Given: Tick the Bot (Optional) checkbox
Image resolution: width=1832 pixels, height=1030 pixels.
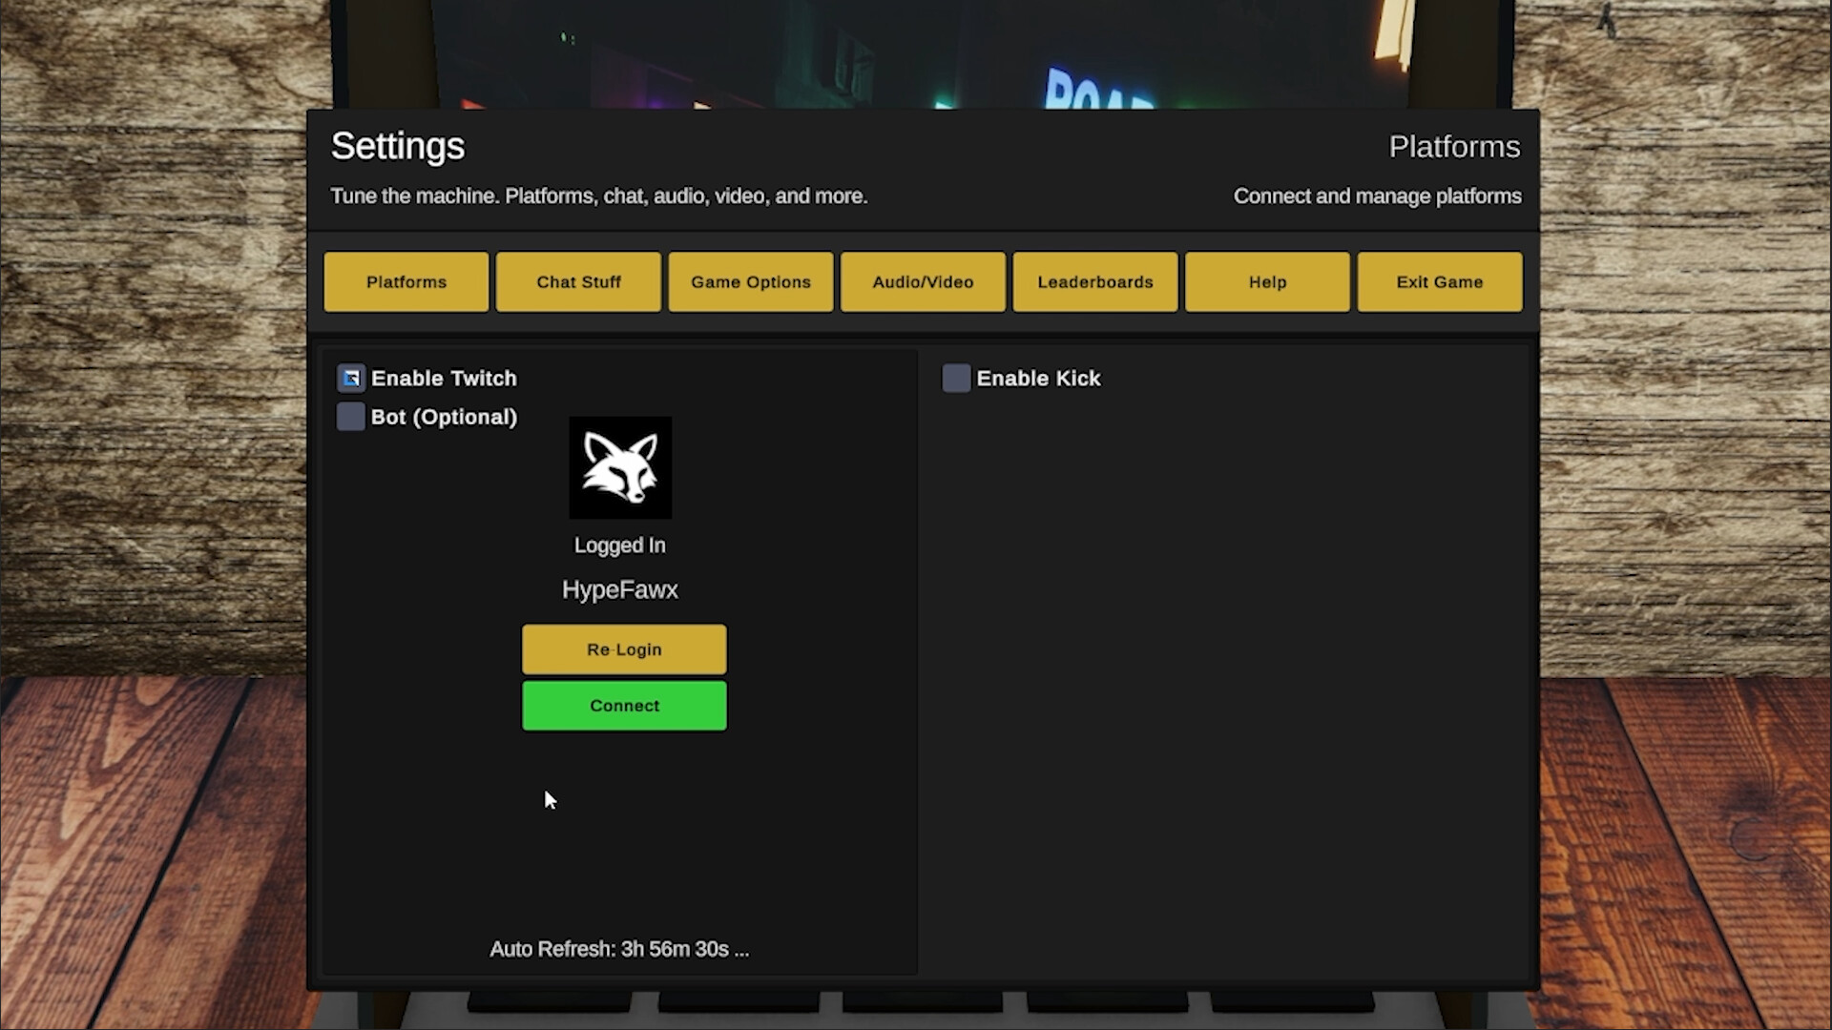Looking at the screenshot, I should (x=351, y=417).
